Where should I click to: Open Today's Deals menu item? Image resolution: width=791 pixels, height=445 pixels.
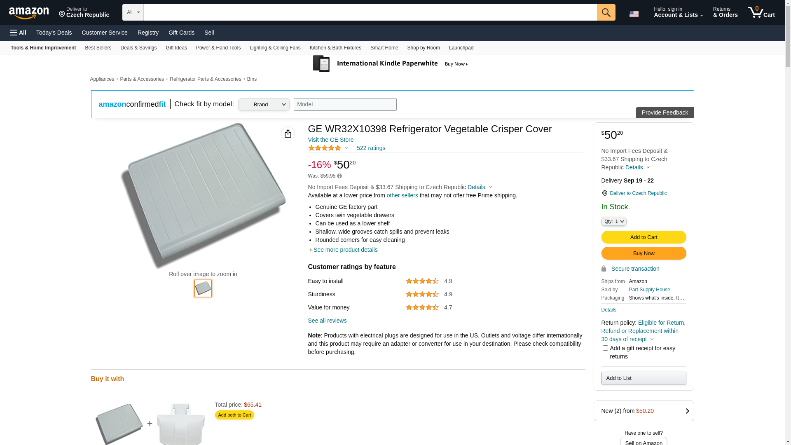54,33
